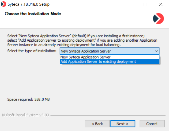The width and height of the screenshot is (169, 131).
Task: Minimize the Syteca Setup window
Action: pyautogui.click(x=129, y=4)
